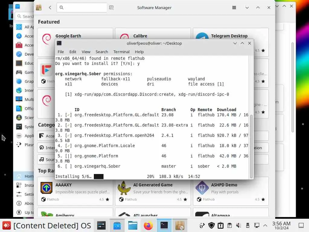Open About entry in sidebar
The height and width of the screenshot is (232, 309).
pos(24,203)
